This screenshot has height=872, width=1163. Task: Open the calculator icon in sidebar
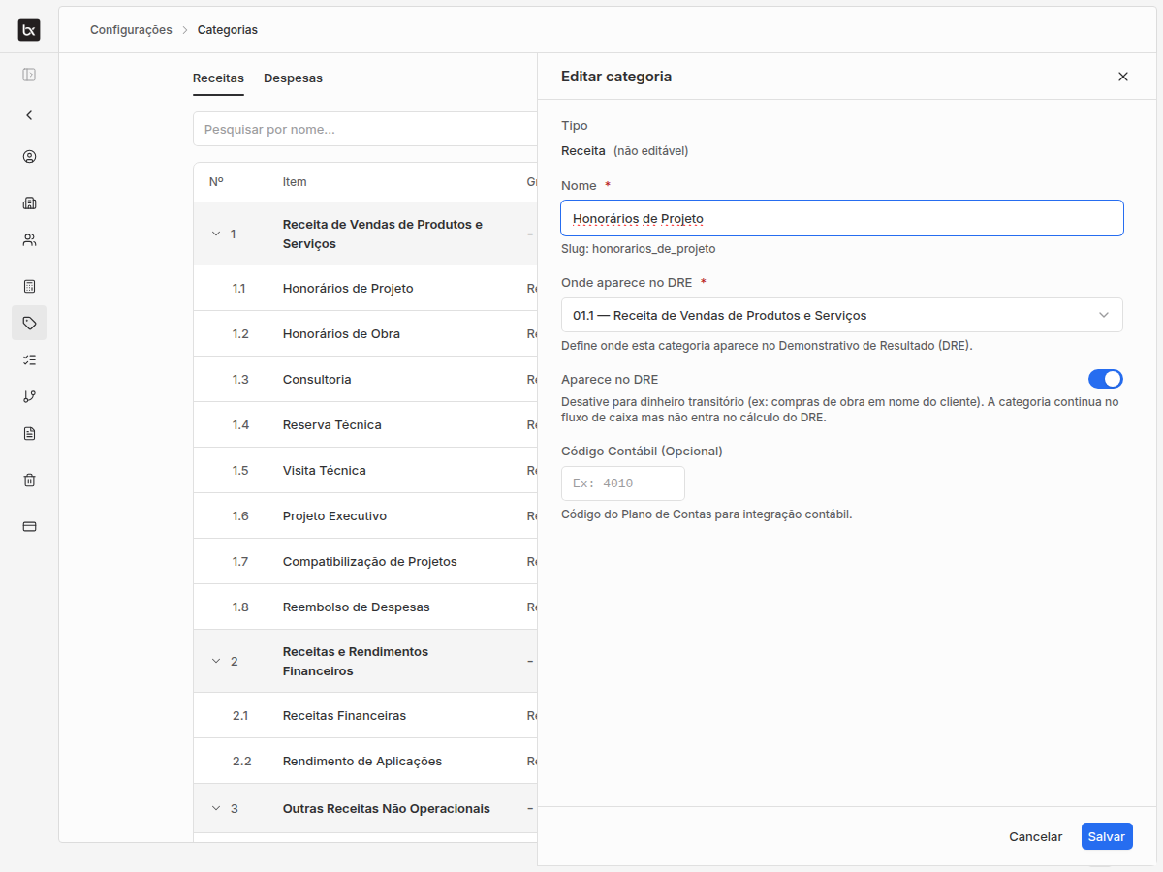29,286
